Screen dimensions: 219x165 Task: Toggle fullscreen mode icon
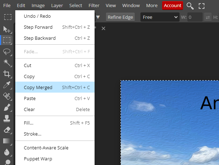202,6
